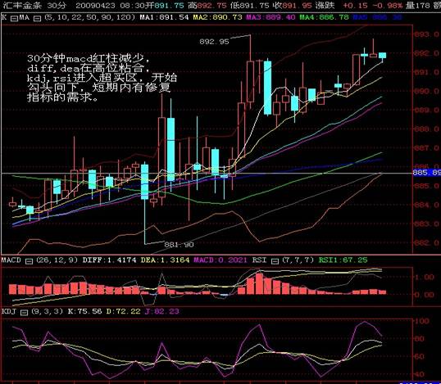The height and width of the screenshot is (384, 441).
Task: Click the 892.95 high price label
Action: (x=214, y=42)
